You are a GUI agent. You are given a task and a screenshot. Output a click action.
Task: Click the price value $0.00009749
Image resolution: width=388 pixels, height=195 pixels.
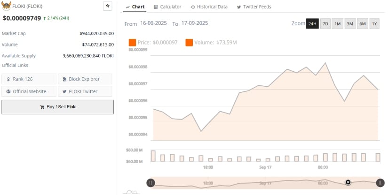click(22, 18)
